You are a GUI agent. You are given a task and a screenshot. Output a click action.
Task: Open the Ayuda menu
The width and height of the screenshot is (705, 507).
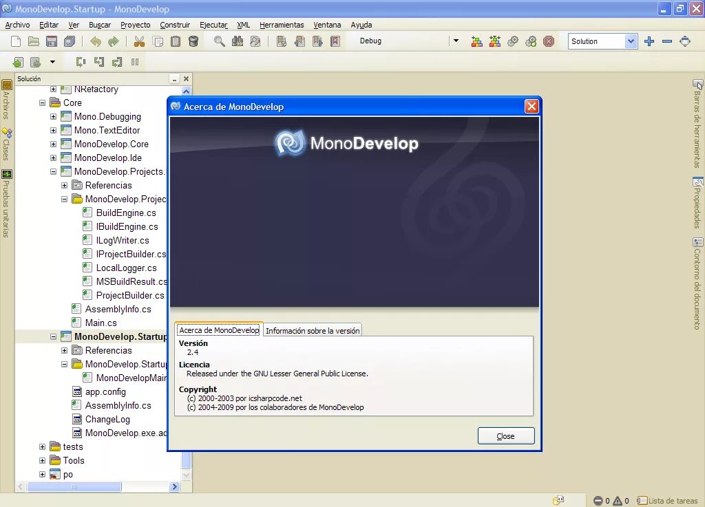361,25
